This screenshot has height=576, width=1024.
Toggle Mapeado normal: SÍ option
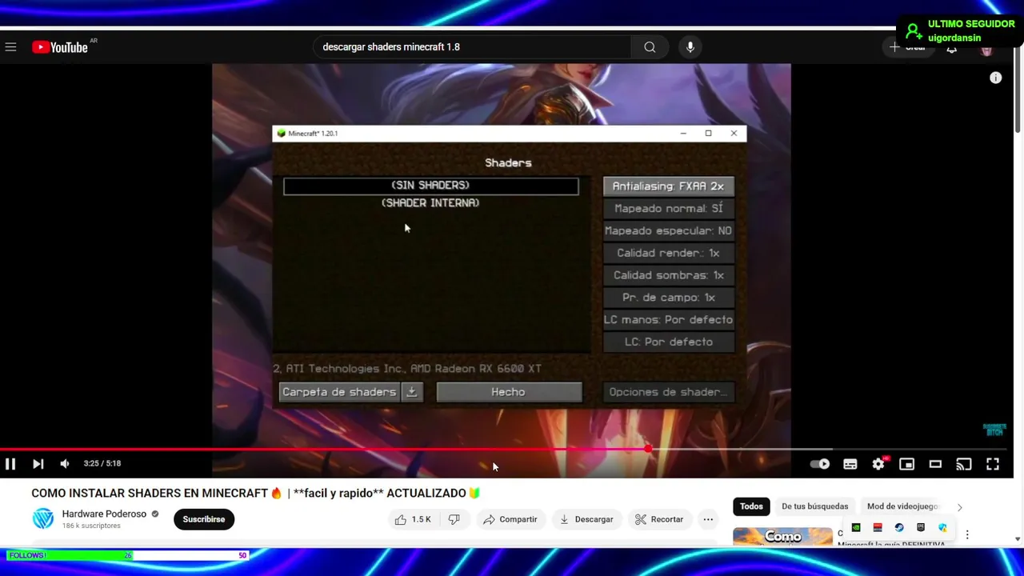(668, 208)
